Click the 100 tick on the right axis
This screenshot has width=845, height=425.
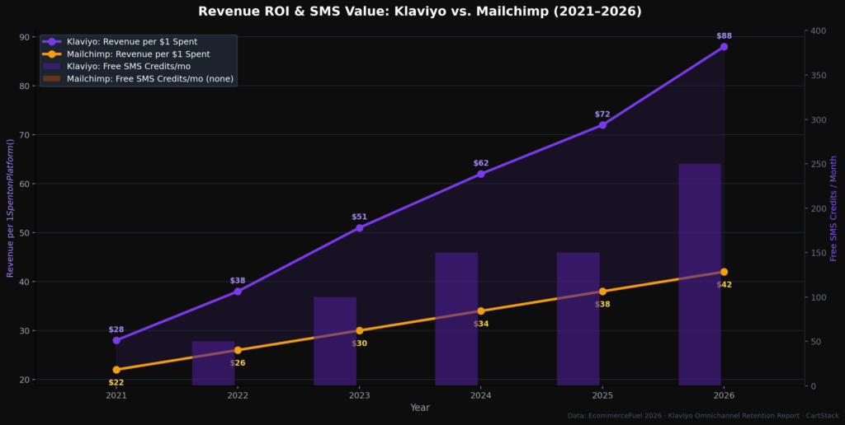coord(819,297)
